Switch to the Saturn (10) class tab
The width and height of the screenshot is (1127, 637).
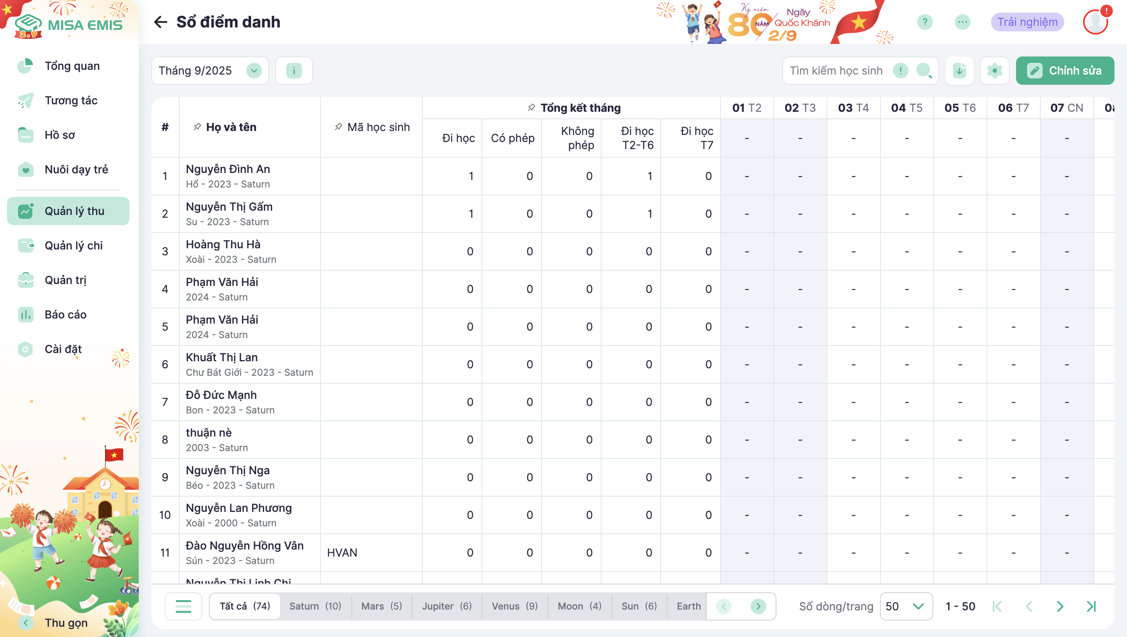point(315,606)
